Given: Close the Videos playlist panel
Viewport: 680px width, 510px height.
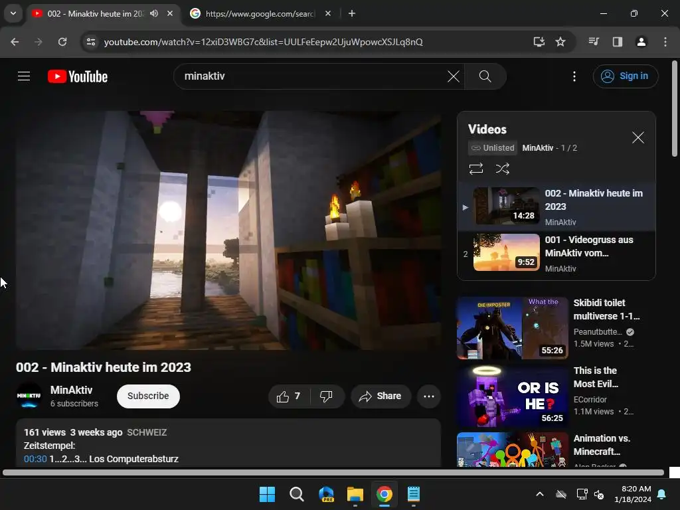Looking at the screenshot, I should [x=637, y=137].
